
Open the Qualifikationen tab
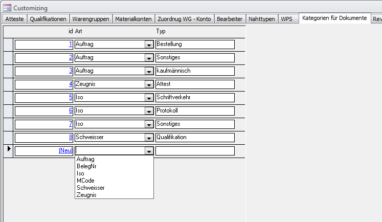coord(48,19)
